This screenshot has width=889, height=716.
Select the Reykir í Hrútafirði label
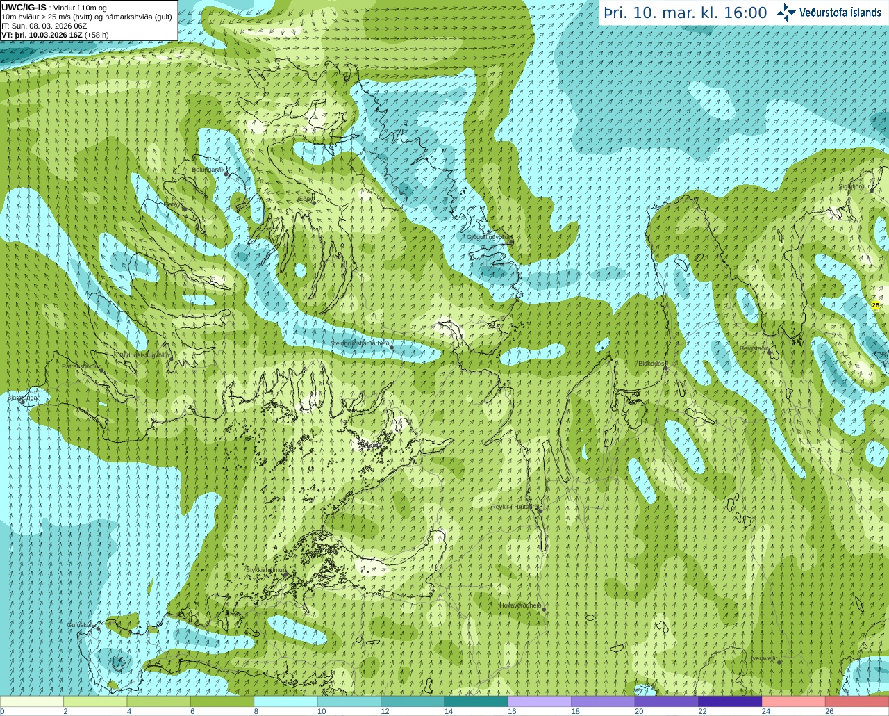[x=515, y=507]
